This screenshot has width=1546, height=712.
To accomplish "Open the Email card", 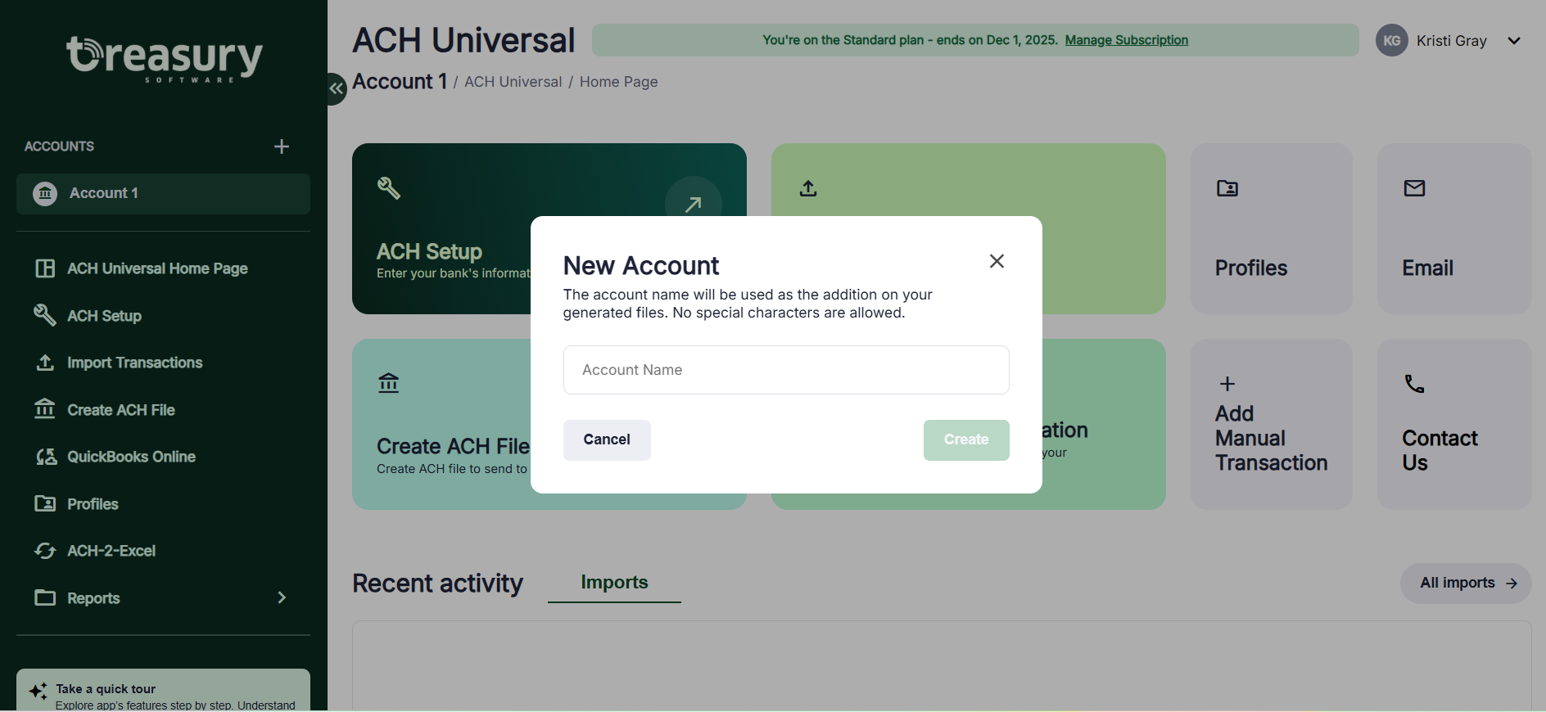I will point(1454,229).
